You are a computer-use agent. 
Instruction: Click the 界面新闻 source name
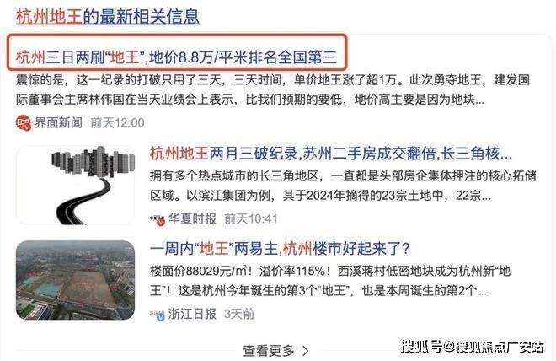[x=58, y=123]
